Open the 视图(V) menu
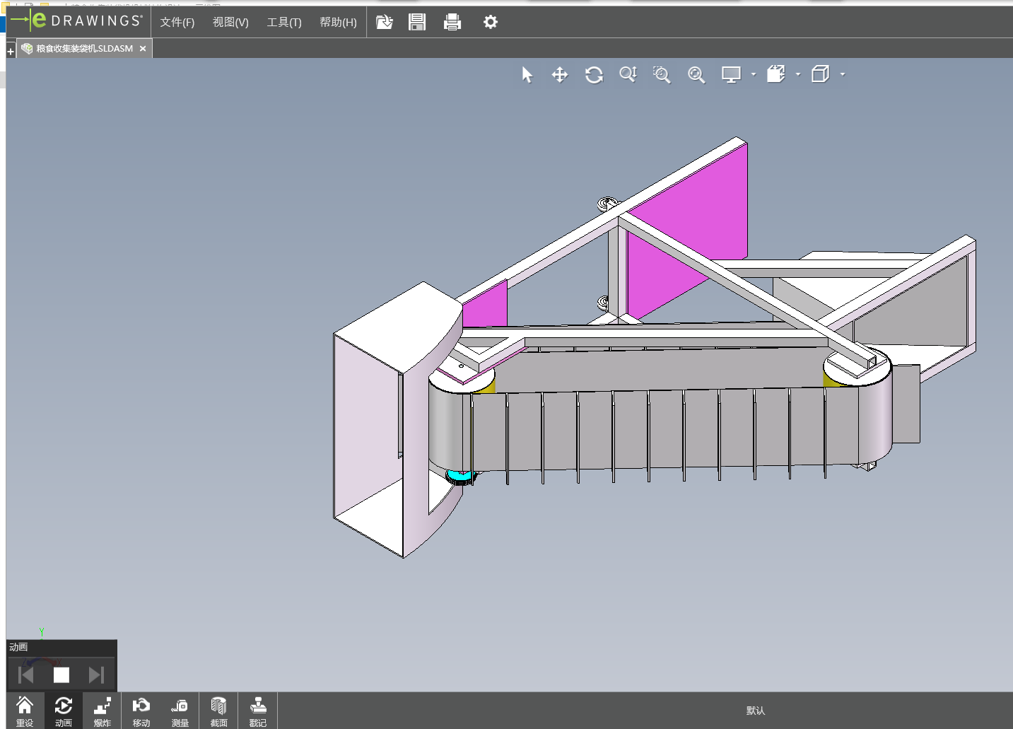Image resolution: width=1013 pixels, height=729 pixels. [230, 22]
